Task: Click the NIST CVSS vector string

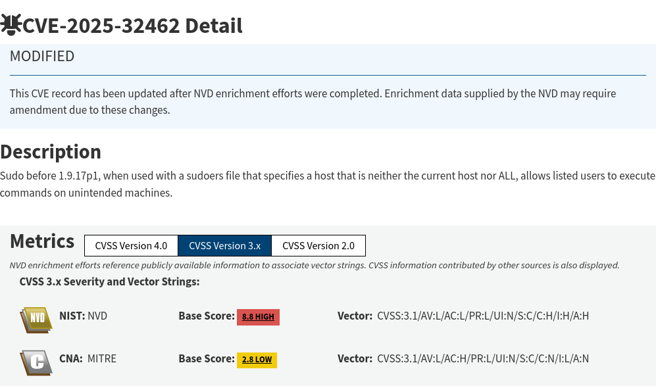Action: 482,316
